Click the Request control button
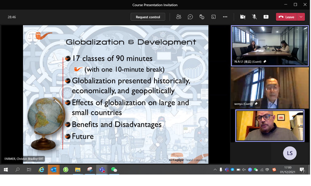The width and height of the screenshot is (311, 186). pyautogui.click(x=148, y=17)
